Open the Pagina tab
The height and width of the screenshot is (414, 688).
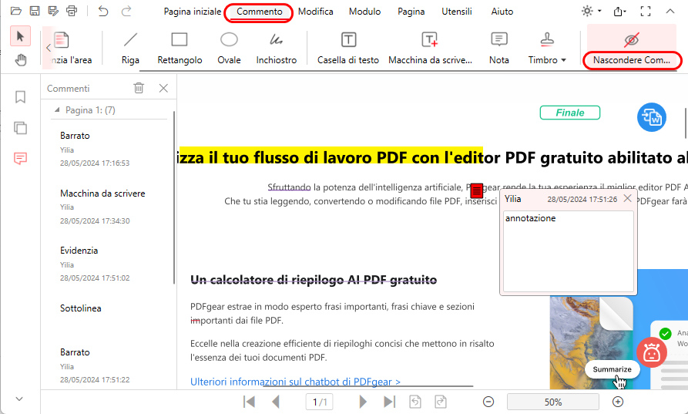pyautogui.click(x=411, y=12)
